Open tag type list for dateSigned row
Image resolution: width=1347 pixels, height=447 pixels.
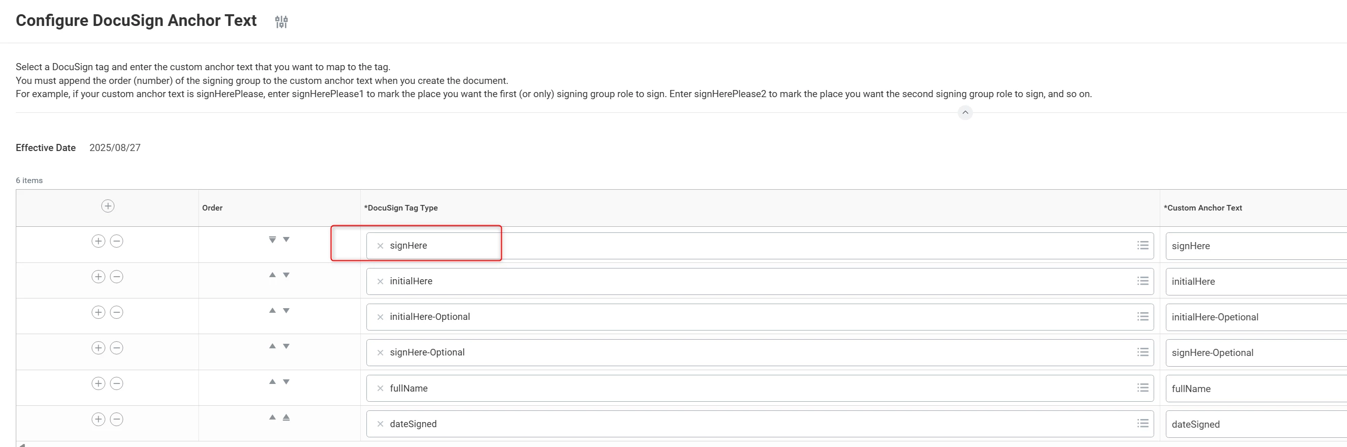tap(1142, 424)
